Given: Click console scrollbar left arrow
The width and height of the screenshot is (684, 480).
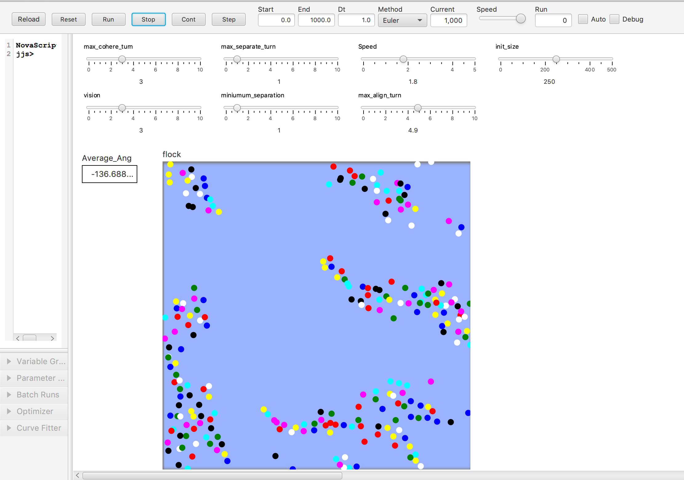Looking at the screenshot, I should pyautogui.click(x=18, y=338).
